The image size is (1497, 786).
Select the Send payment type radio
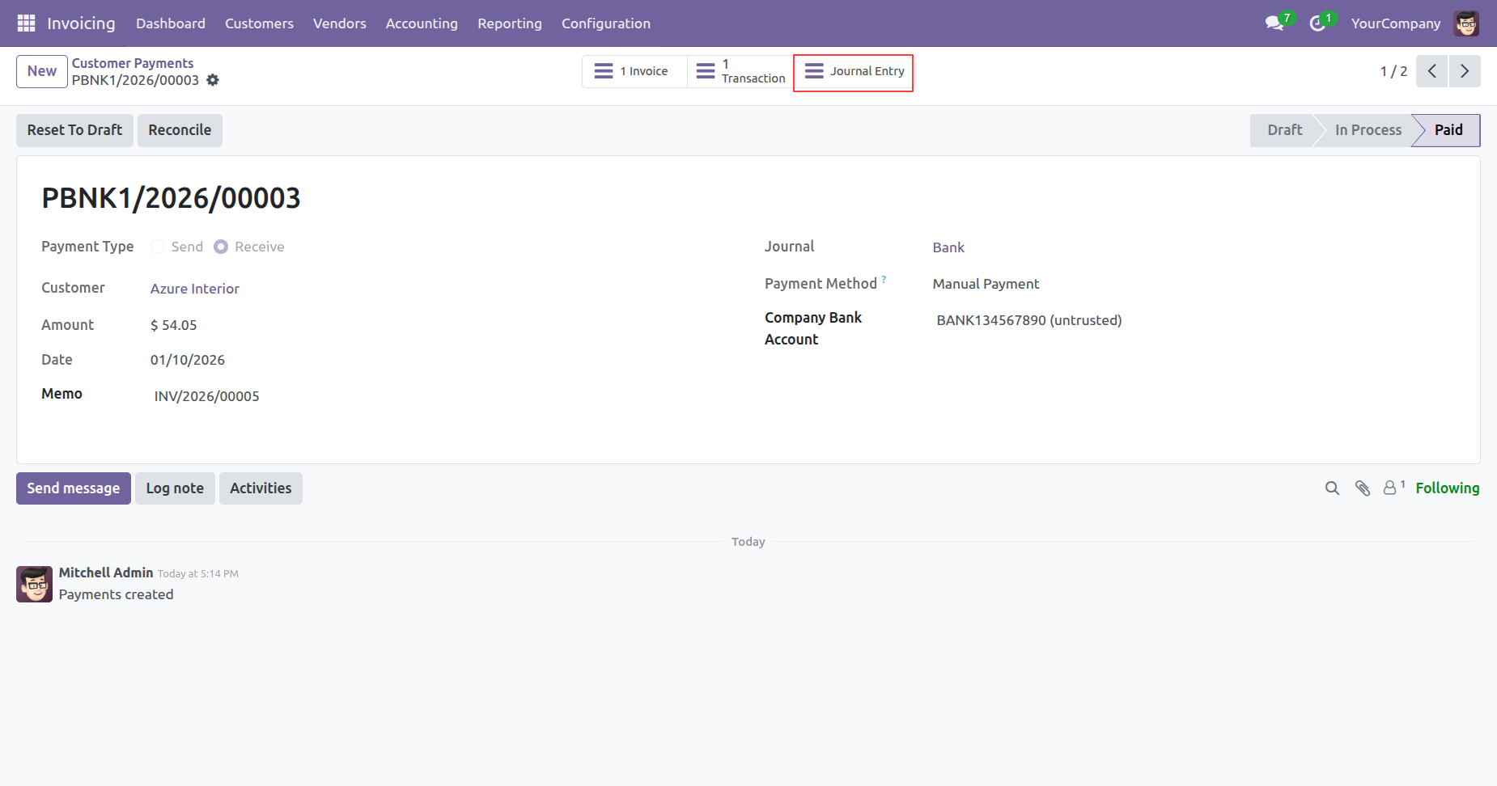pos(158,247)
